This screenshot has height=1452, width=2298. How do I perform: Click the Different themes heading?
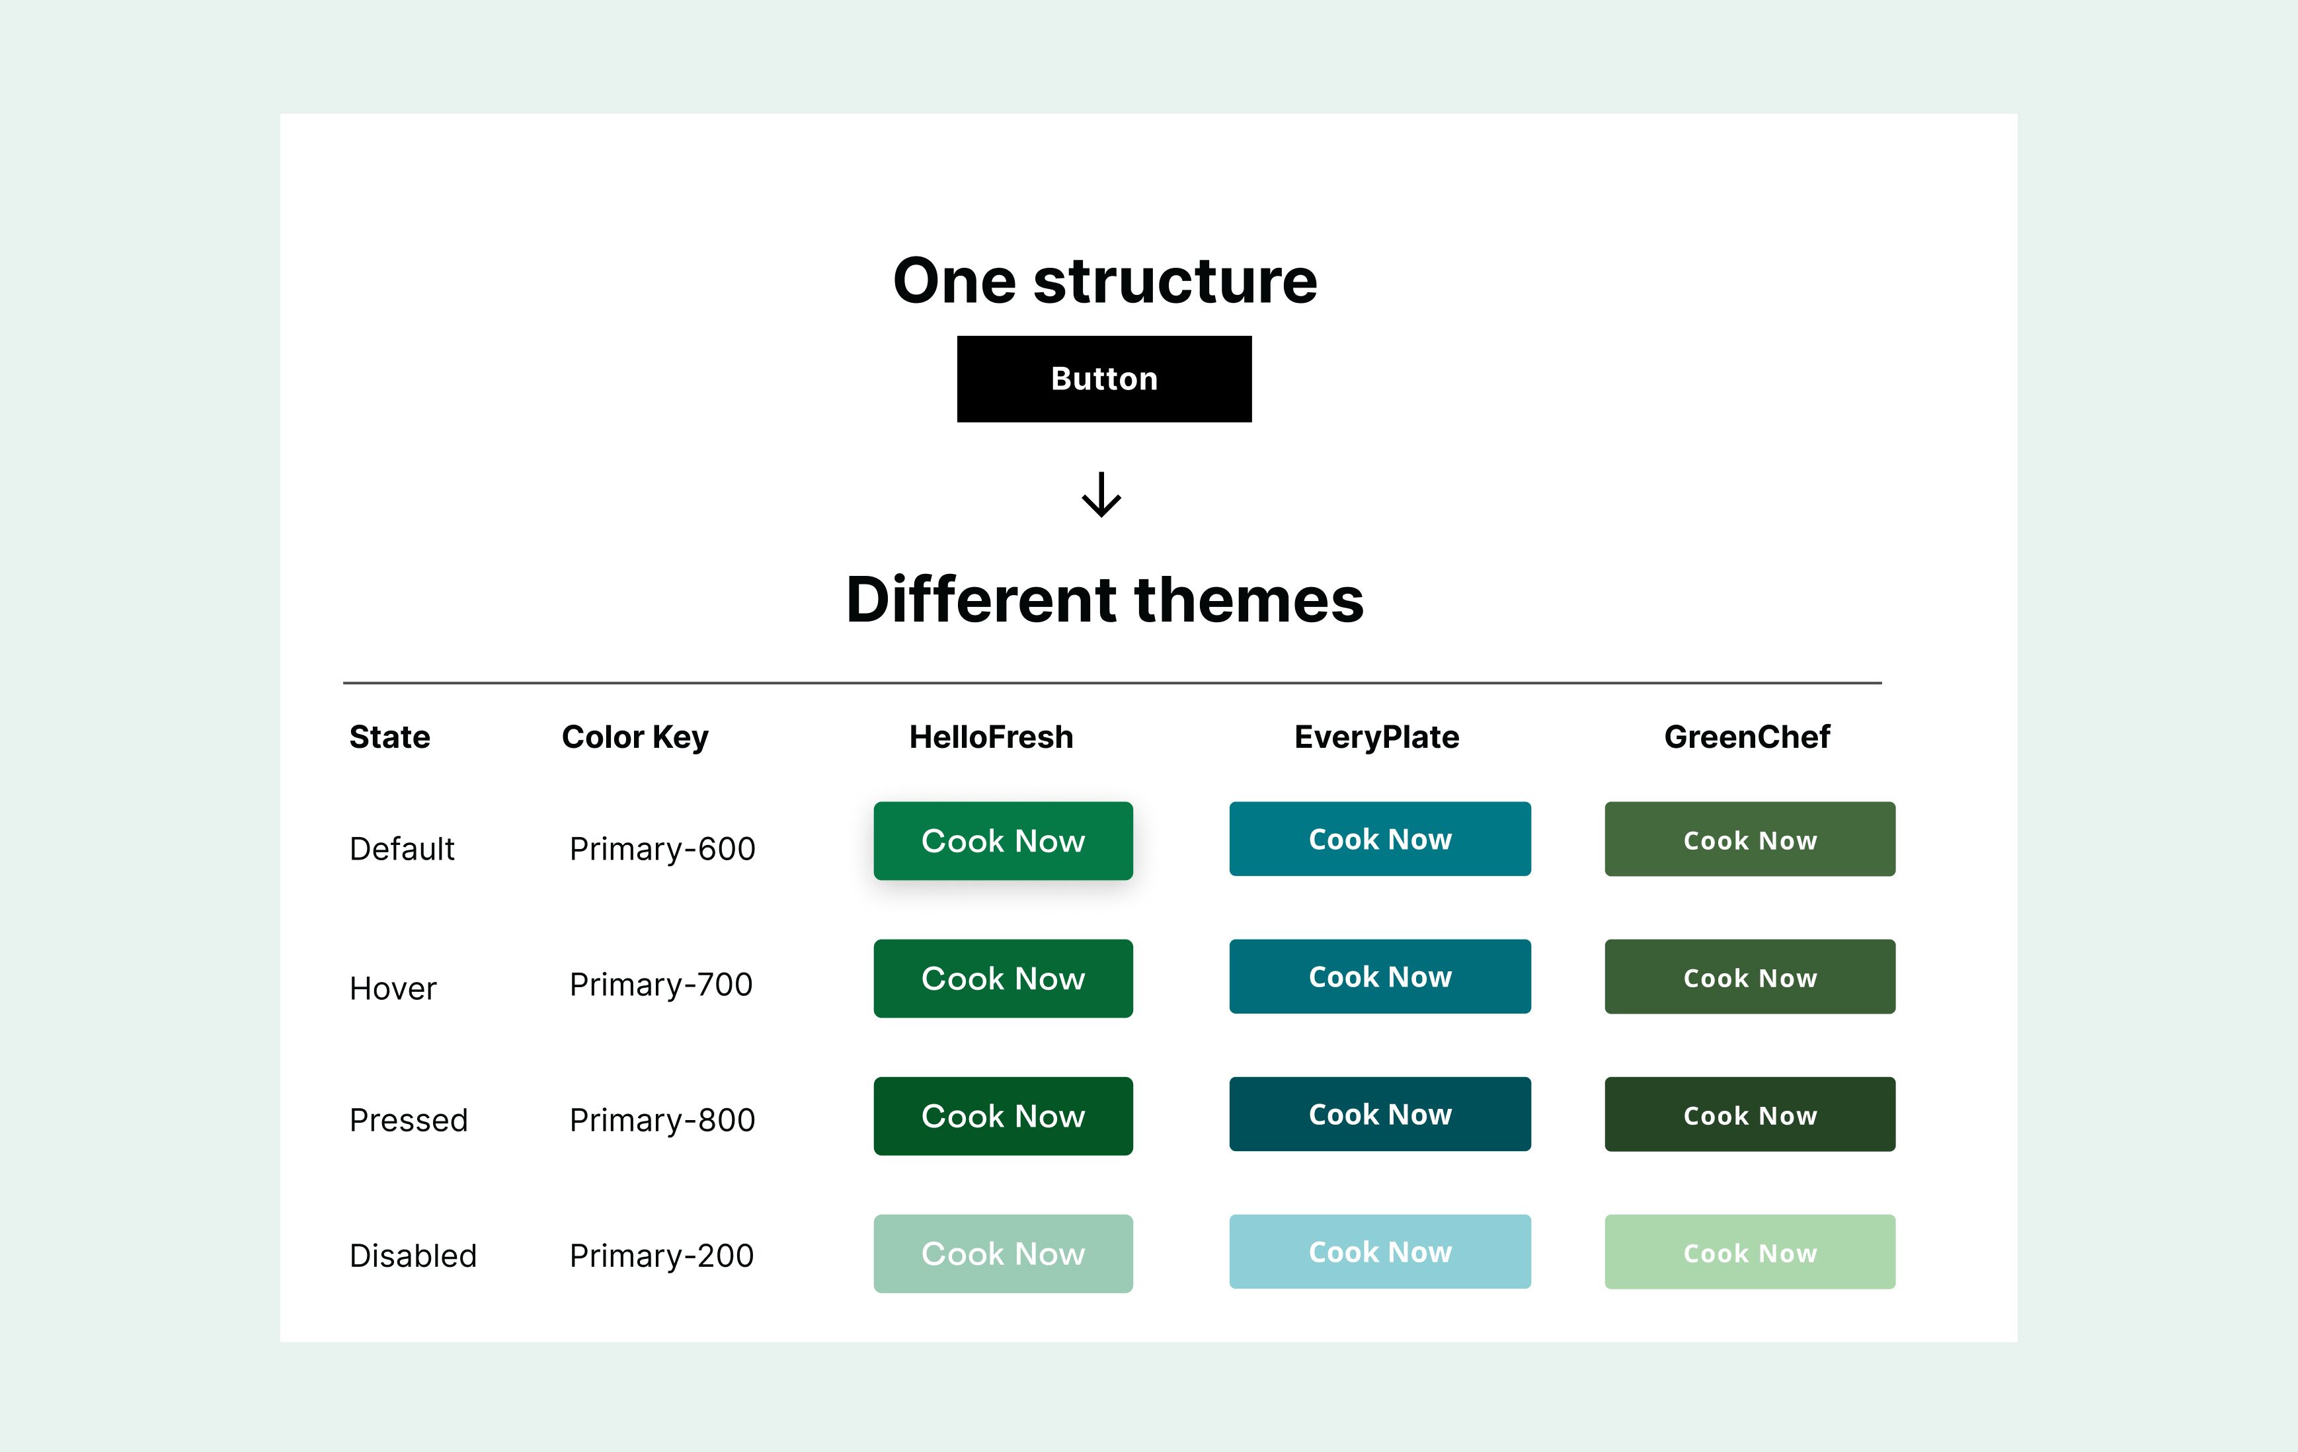[x=1105, y=600]
